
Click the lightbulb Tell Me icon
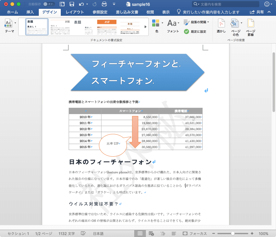pos(179,12)
